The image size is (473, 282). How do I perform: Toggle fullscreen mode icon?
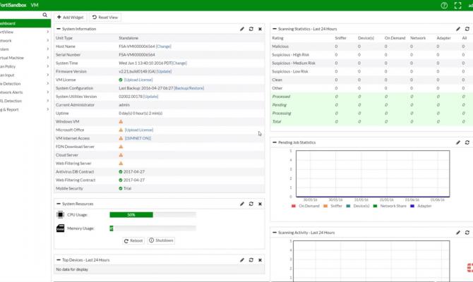click(457, 6)
